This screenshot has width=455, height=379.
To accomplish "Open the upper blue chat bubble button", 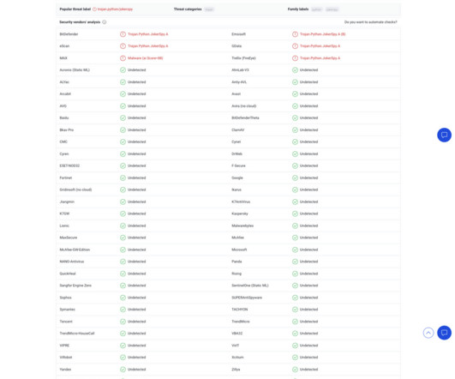I will (x=444, y=135).
